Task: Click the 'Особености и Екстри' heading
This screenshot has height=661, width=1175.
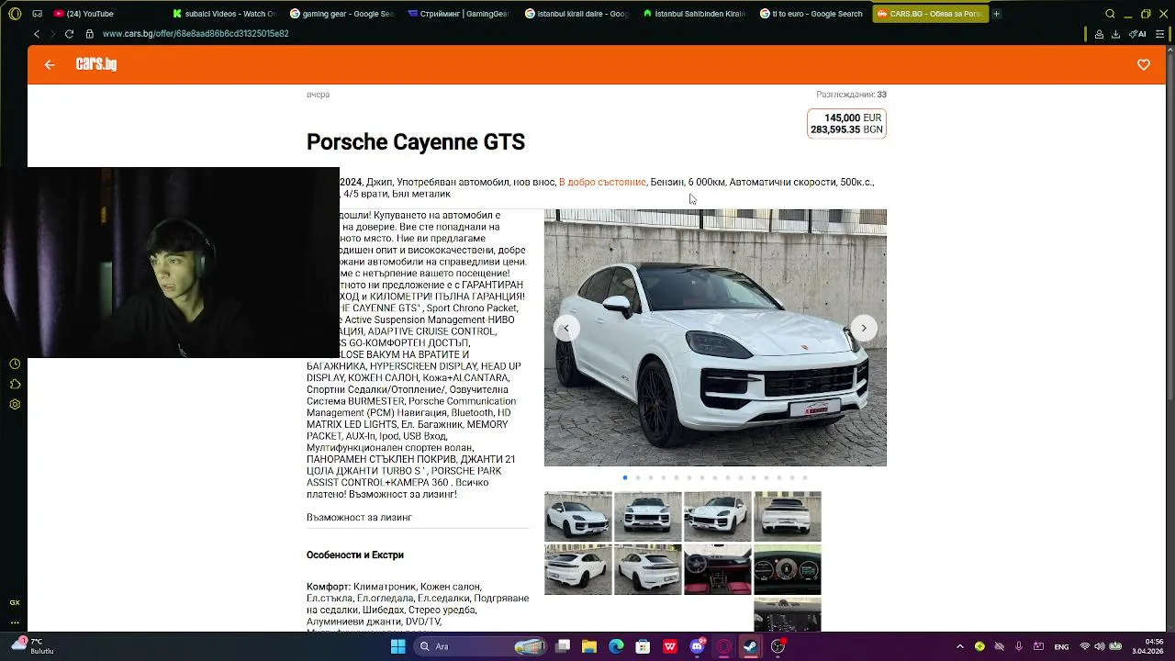Action: (x=355, y=555)
